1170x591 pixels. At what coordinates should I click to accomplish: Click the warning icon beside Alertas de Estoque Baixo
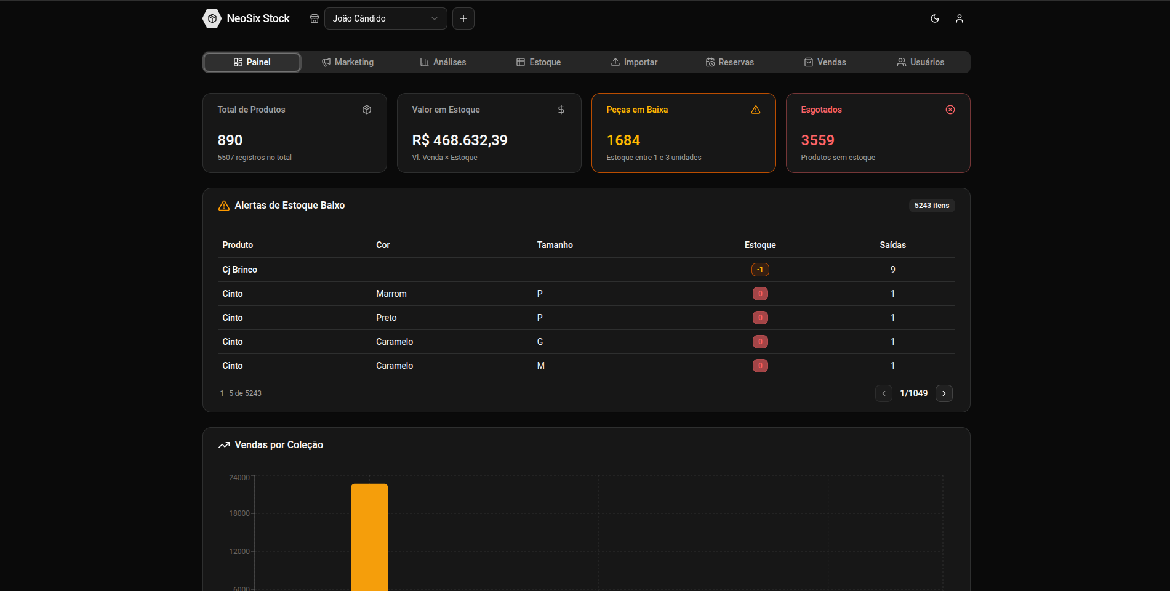pos(224,206)
